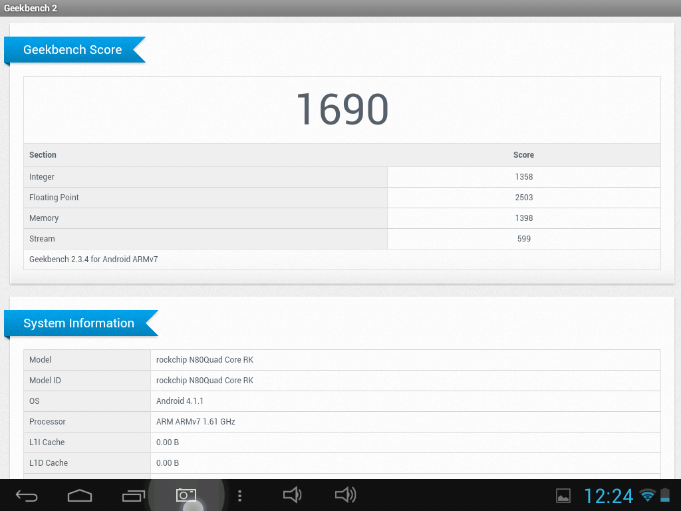Tap the Android back arrow icon
The width and height of the screenshot is (681, 511).
[x=27, y=495]
